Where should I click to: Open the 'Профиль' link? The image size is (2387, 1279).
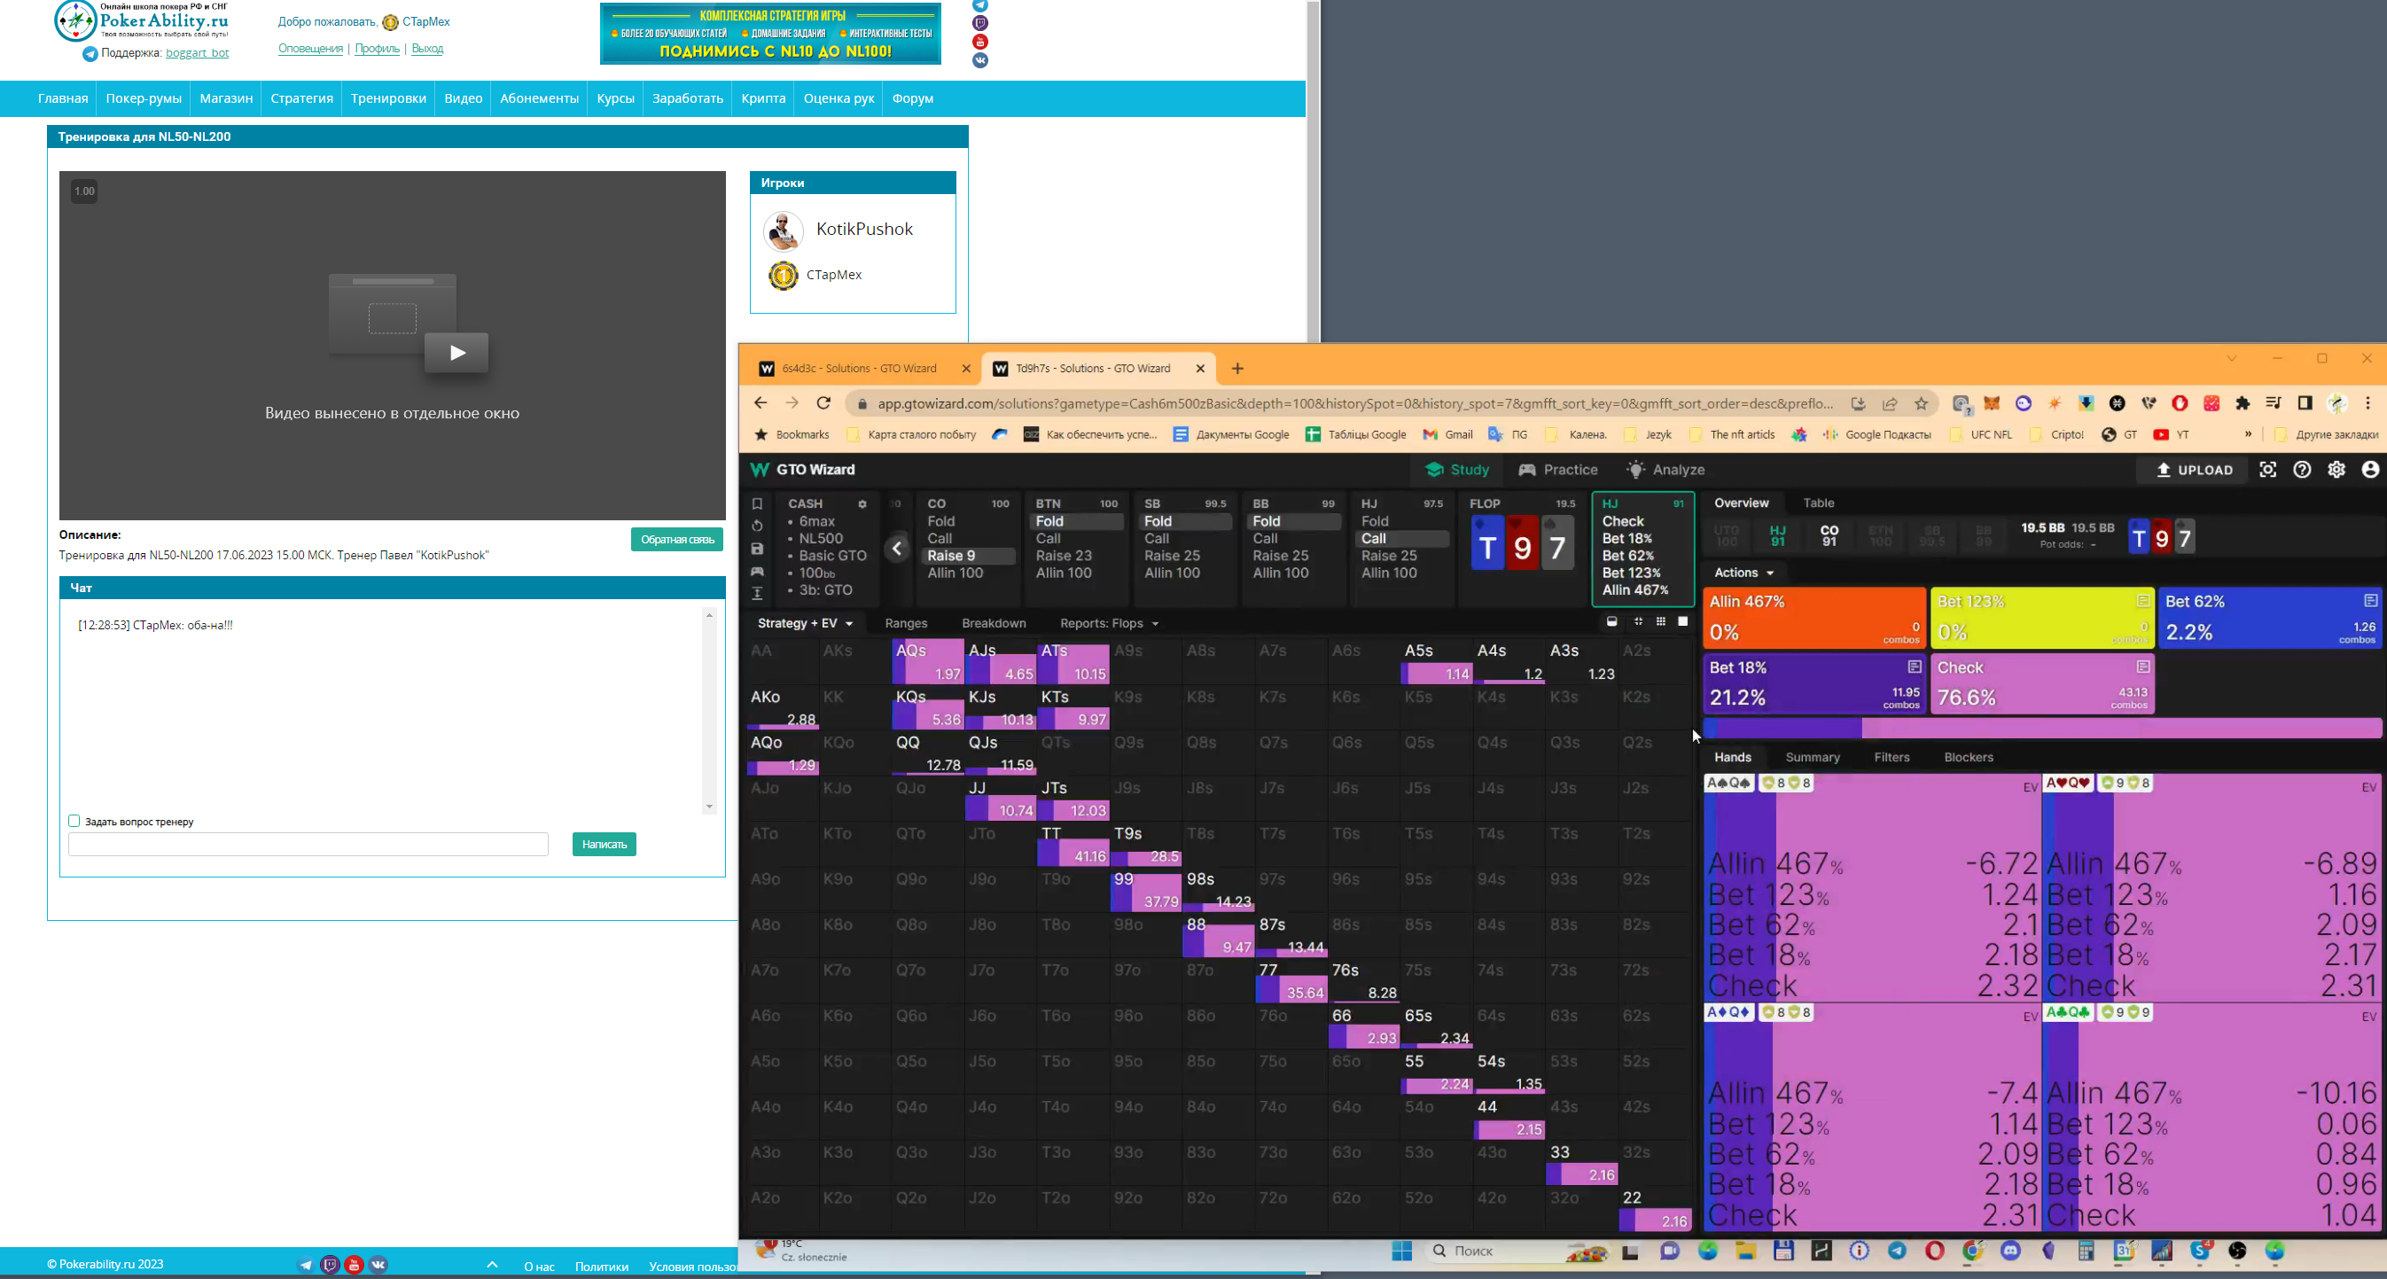377,48
